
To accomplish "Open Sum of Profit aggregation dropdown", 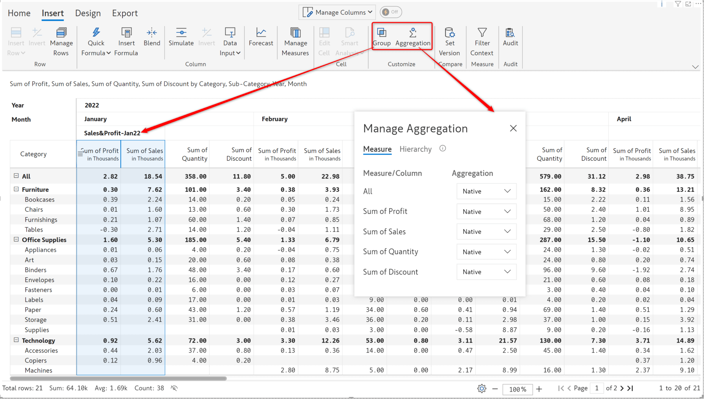I will (x=486, y=211).
